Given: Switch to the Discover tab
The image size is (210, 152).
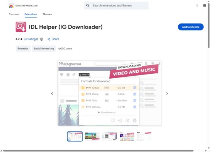Looking at the screenshot, I should 14,14.
